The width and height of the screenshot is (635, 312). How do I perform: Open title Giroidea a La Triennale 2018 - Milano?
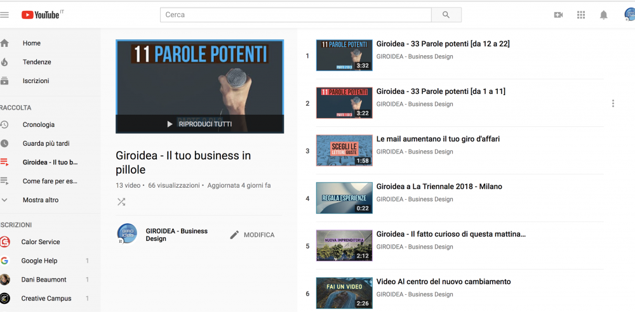point(439,186)
